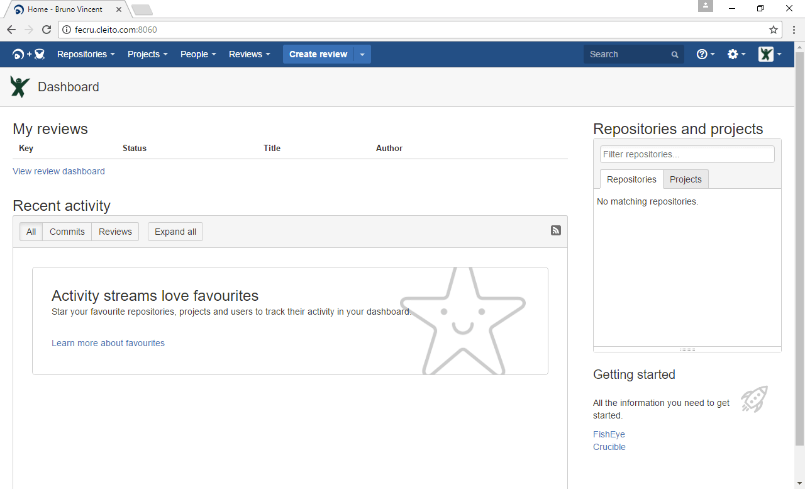Click the FishEye+Crucible logo in header
This screenshot has width=805, height=489.
(x=29, y=54)
